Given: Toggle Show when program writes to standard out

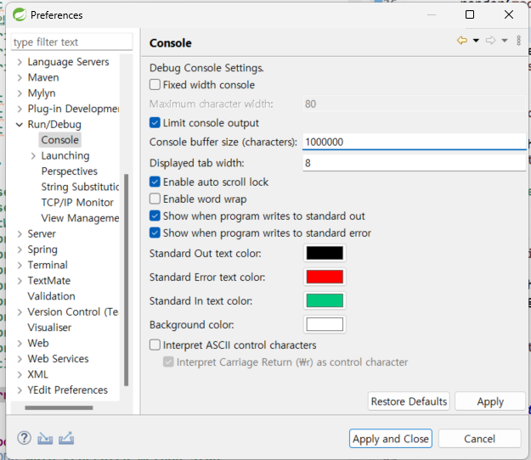Looking at the screenshot, I should point(155,216).
